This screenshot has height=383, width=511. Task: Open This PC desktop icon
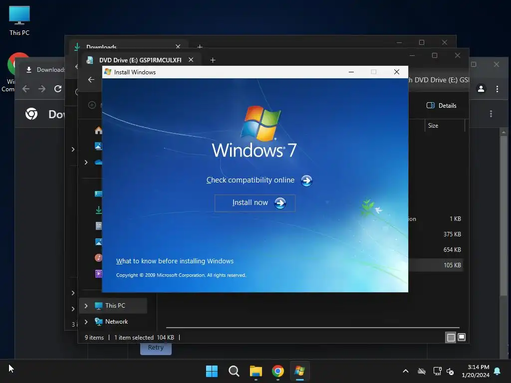[19, 20]
